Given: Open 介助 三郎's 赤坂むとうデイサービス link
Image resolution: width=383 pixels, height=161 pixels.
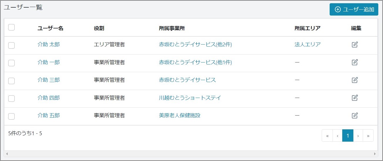Looking at the screenshot, I should [187, 80].
